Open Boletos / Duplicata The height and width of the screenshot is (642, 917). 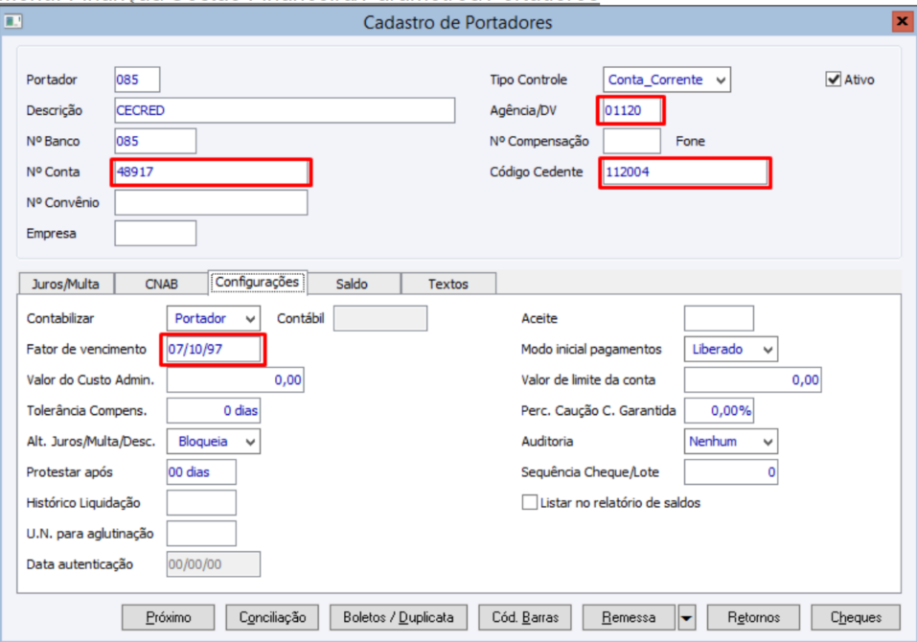tap(398, 618)
